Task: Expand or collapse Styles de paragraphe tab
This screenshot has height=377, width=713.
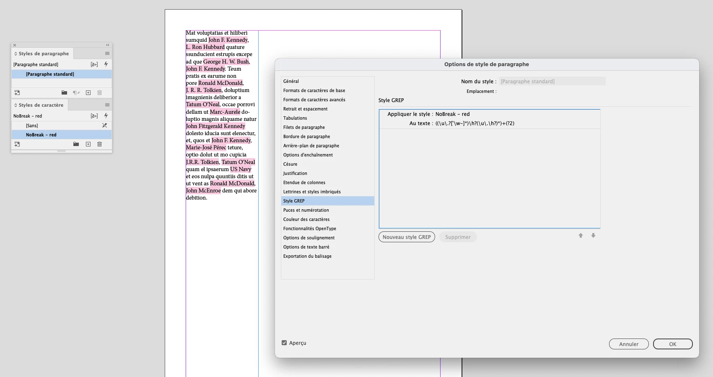Action: tap(16, 54)
